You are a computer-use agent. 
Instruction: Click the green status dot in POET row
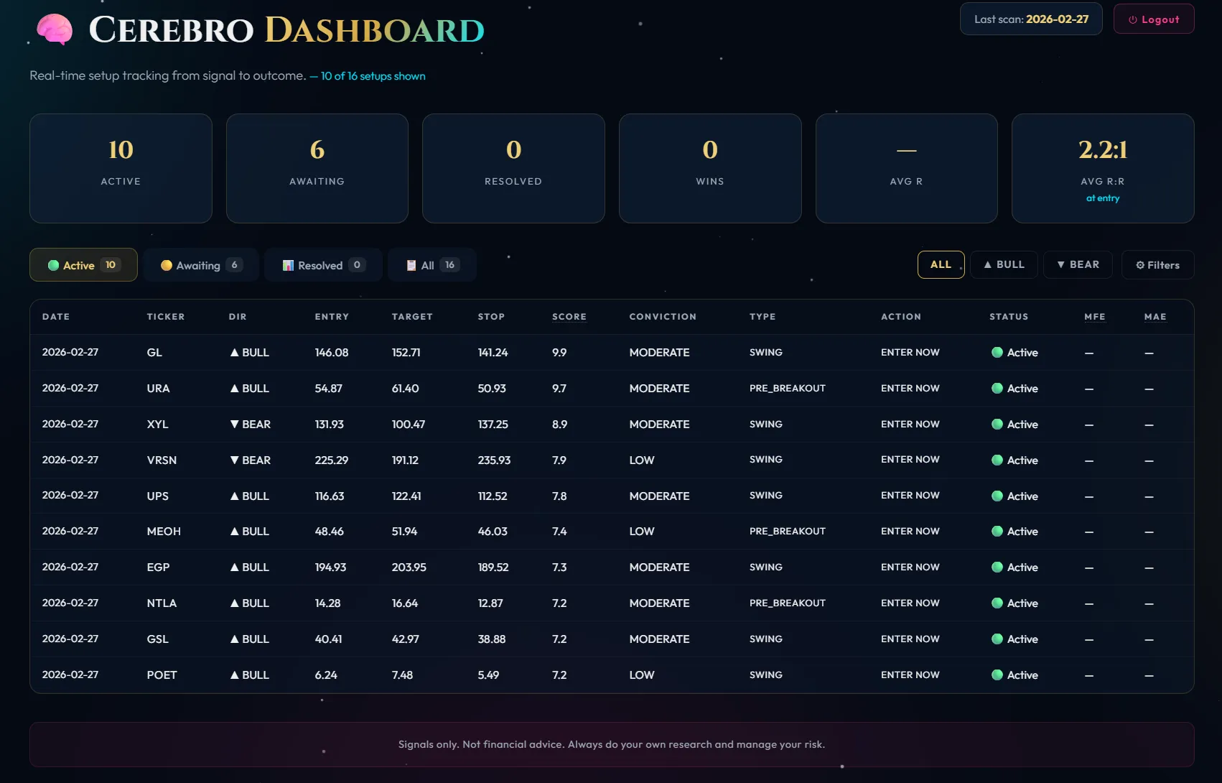click(997, 675)
